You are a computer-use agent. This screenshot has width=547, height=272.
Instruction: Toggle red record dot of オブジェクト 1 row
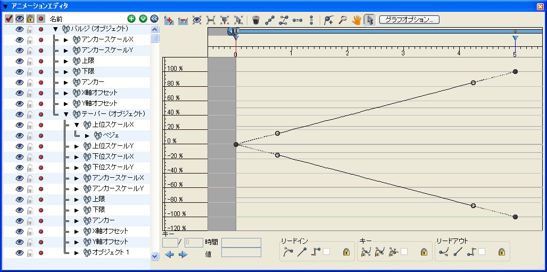click(41, 252)
